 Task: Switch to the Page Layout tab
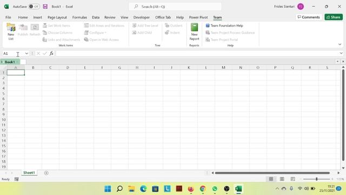click(x=57, y=17)
